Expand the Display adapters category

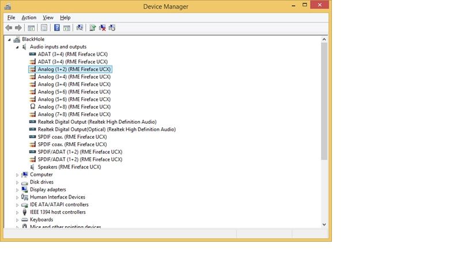click(17, 189)
